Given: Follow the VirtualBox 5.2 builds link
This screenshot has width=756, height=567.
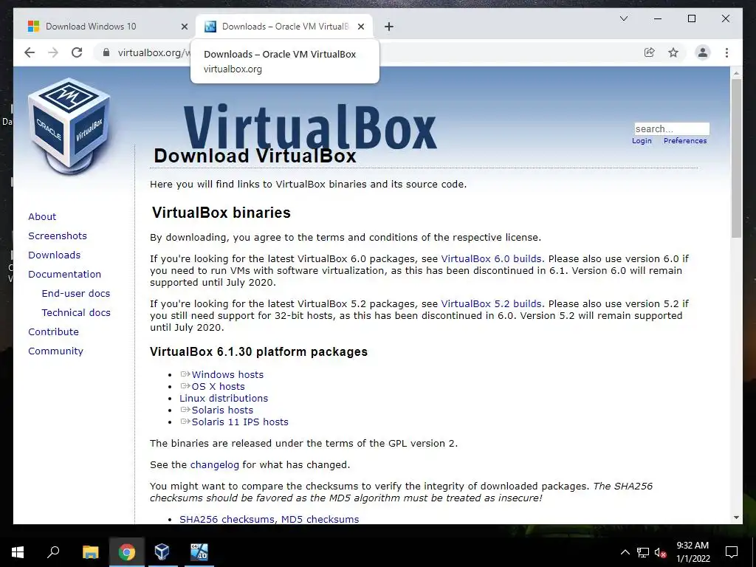Looking at the screenshot, I should 491,304.
